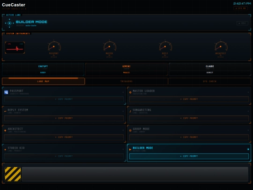The height and width of the screenshot is (190, 253).
Task: Copy the Builder Mode prompt
Action: 189,156
